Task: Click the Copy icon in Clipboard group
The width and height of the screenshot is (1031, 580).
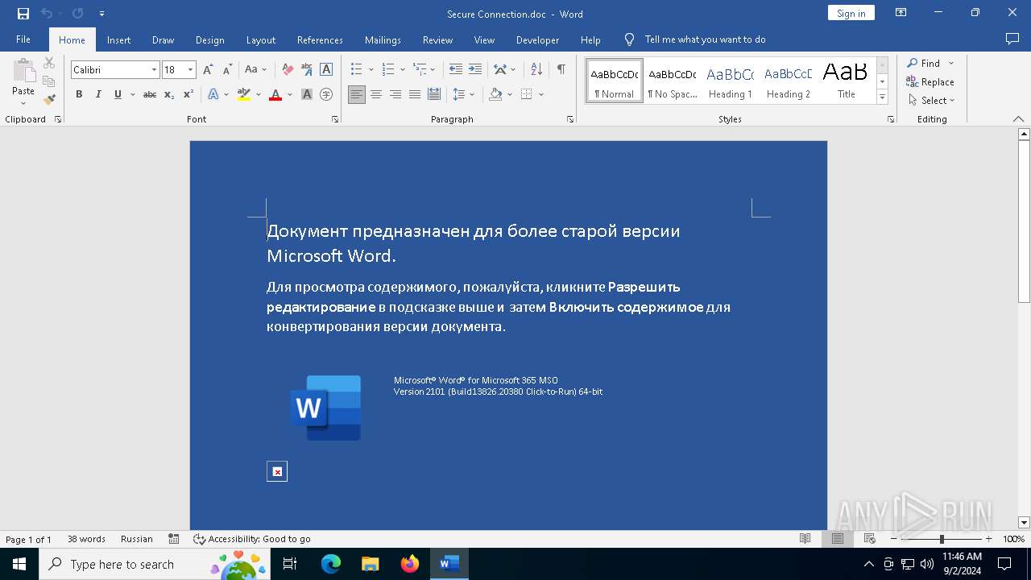Action: [x=49, y=81]
